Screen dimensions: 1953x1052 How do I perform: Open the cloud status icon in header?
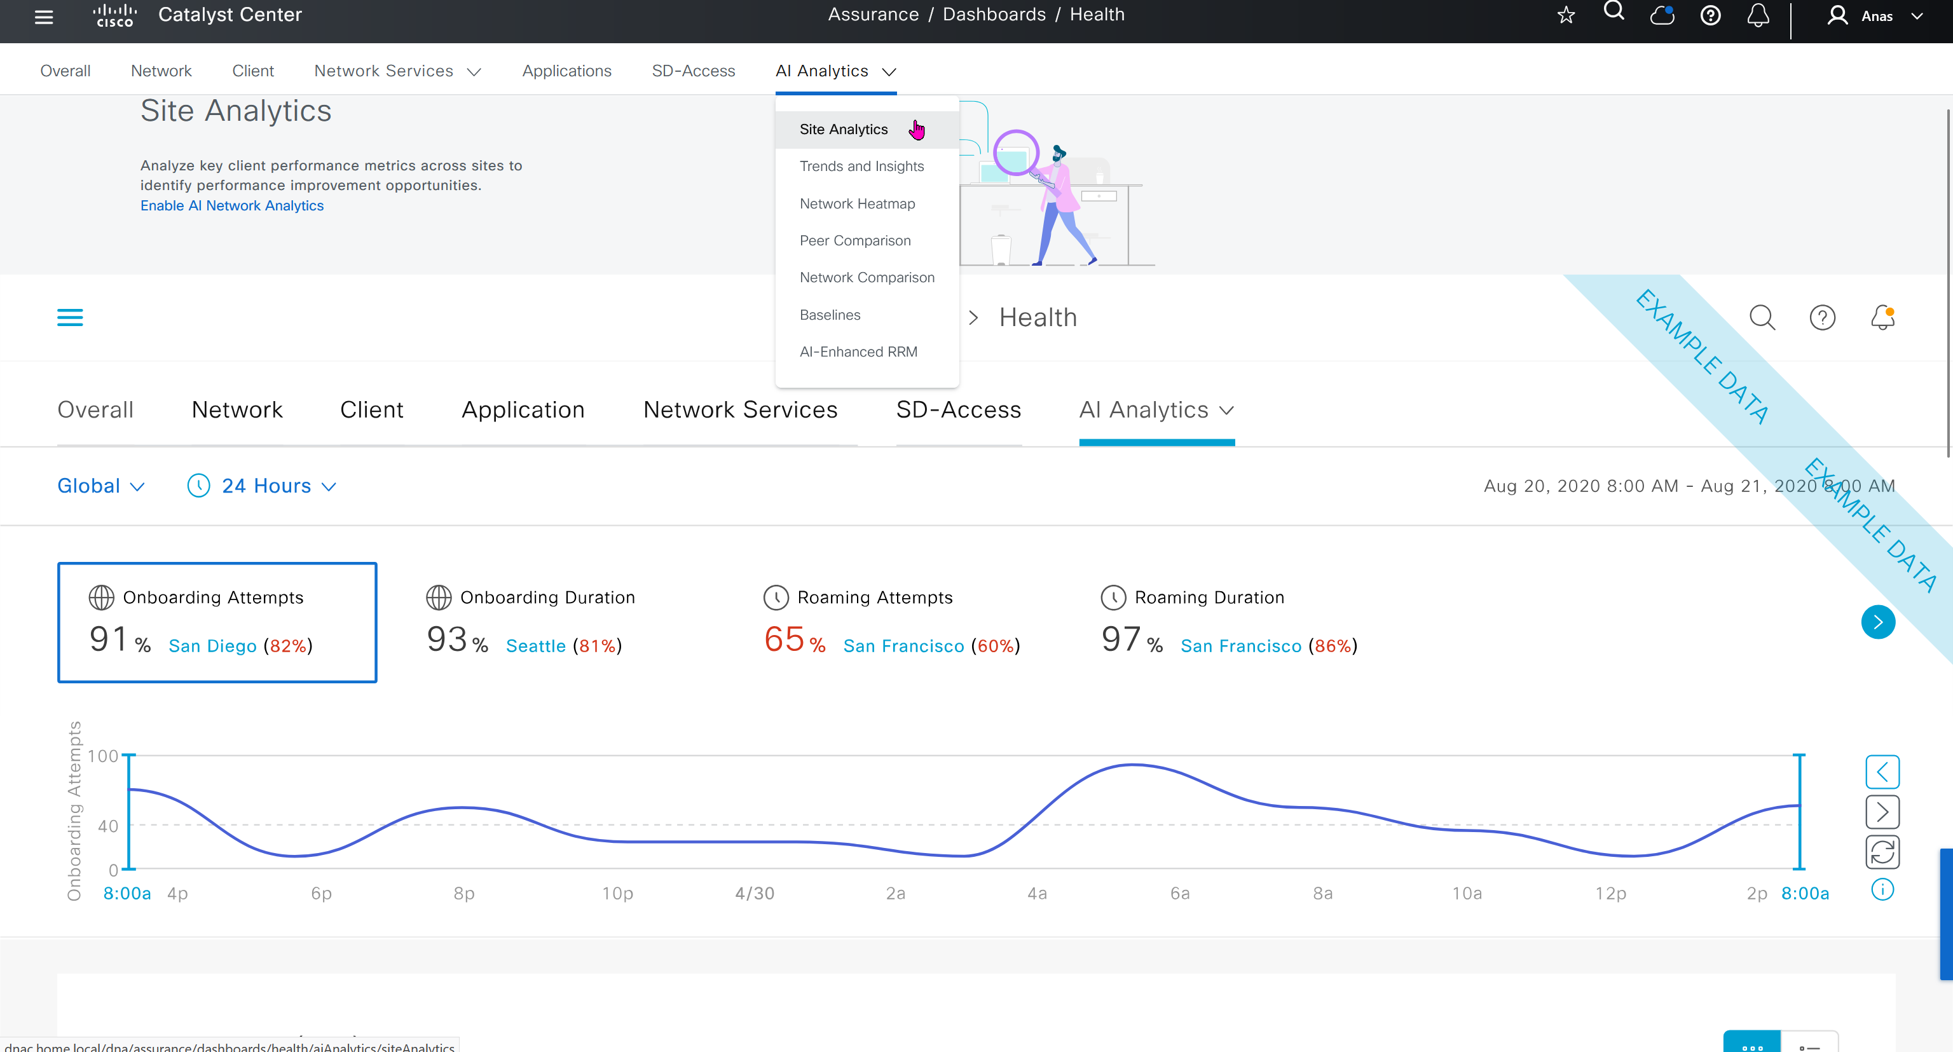tap(1662, 15)
